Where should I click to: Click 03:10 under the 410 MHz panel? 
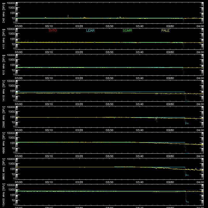click(x=49, y=52)
